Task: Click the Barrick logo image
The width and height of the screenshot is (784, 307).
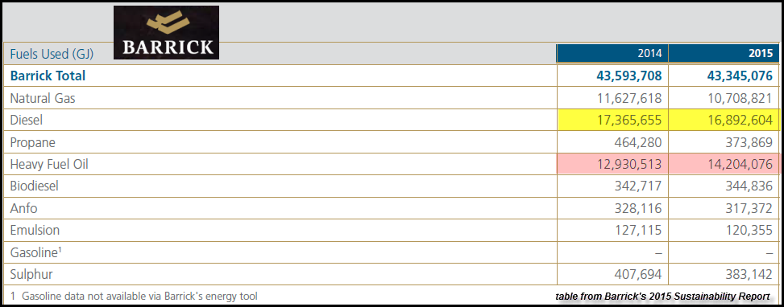Action: [166, 32]
